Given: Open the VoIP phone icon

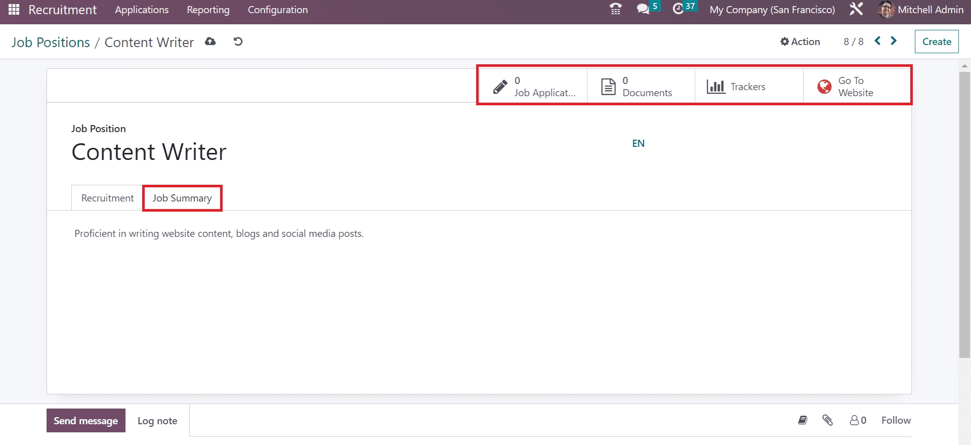Looking at the screenshot, I should (615, 9).
